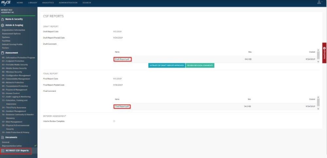
Task: Click the HITRUST CSF Reports sidebar icon
Action: click(3, 151)
